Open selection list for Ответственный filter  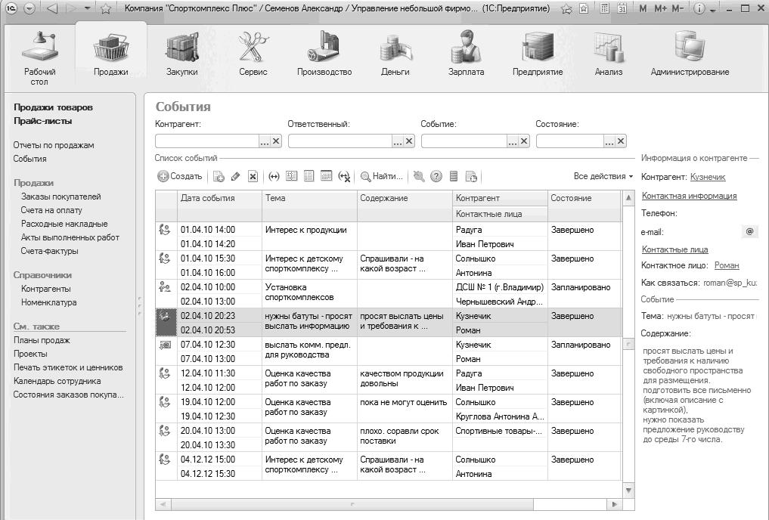pyautogui.click(x=397, y=141)
